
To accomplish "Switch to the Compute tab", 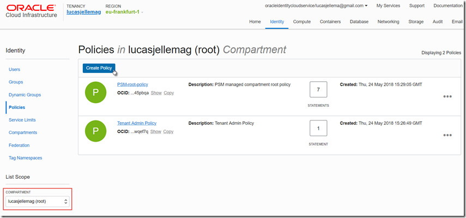I will click(x=302, y=22).
